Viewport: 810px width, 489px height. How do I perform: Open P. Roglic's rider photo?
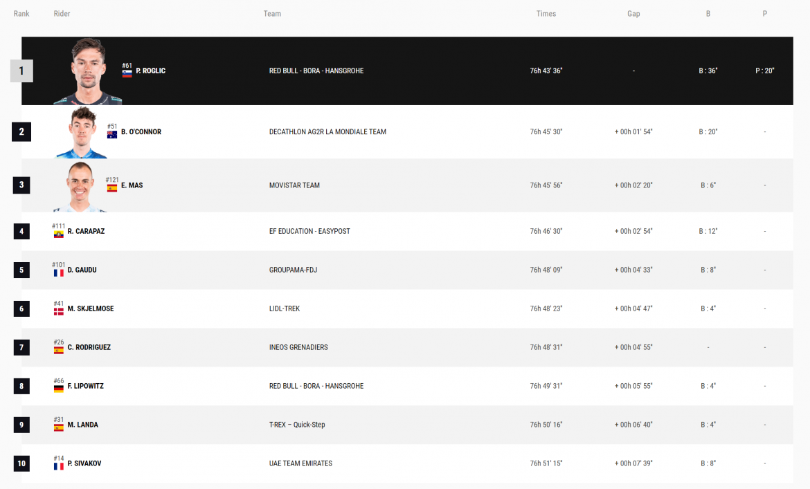coord(88,71)
